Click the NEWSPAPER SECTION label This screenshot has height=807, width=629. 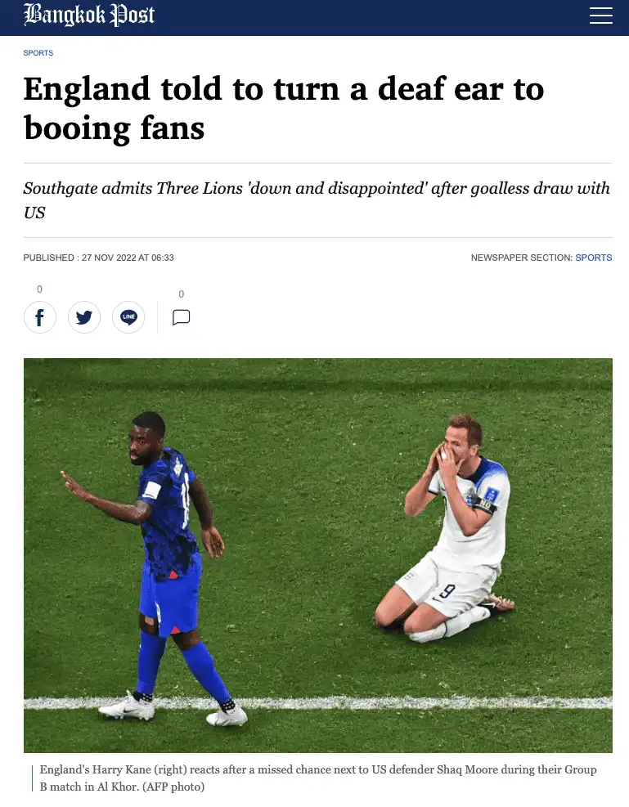521,258
